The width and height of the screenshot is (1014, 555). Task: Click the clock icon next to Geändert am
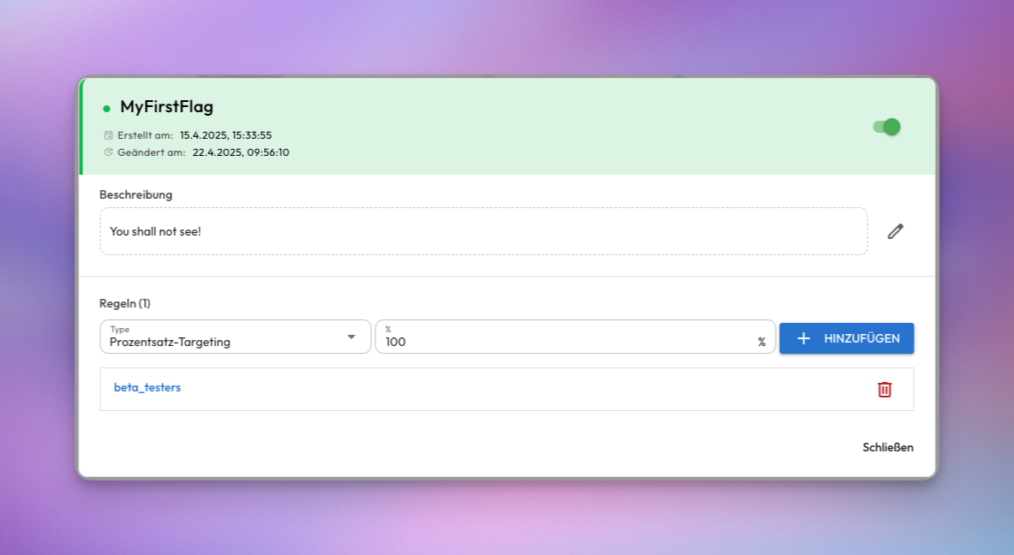coord(107,152)
